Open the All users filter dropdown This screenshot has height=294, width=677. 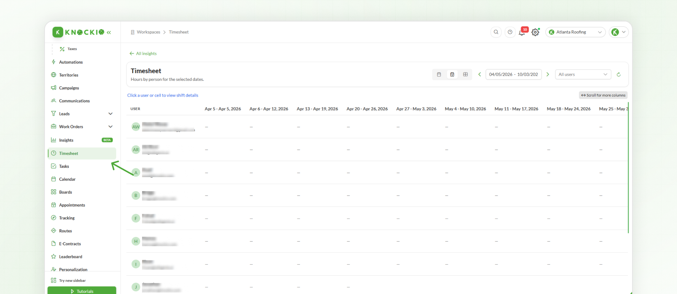pyautogui.click(x=583, y=74)
